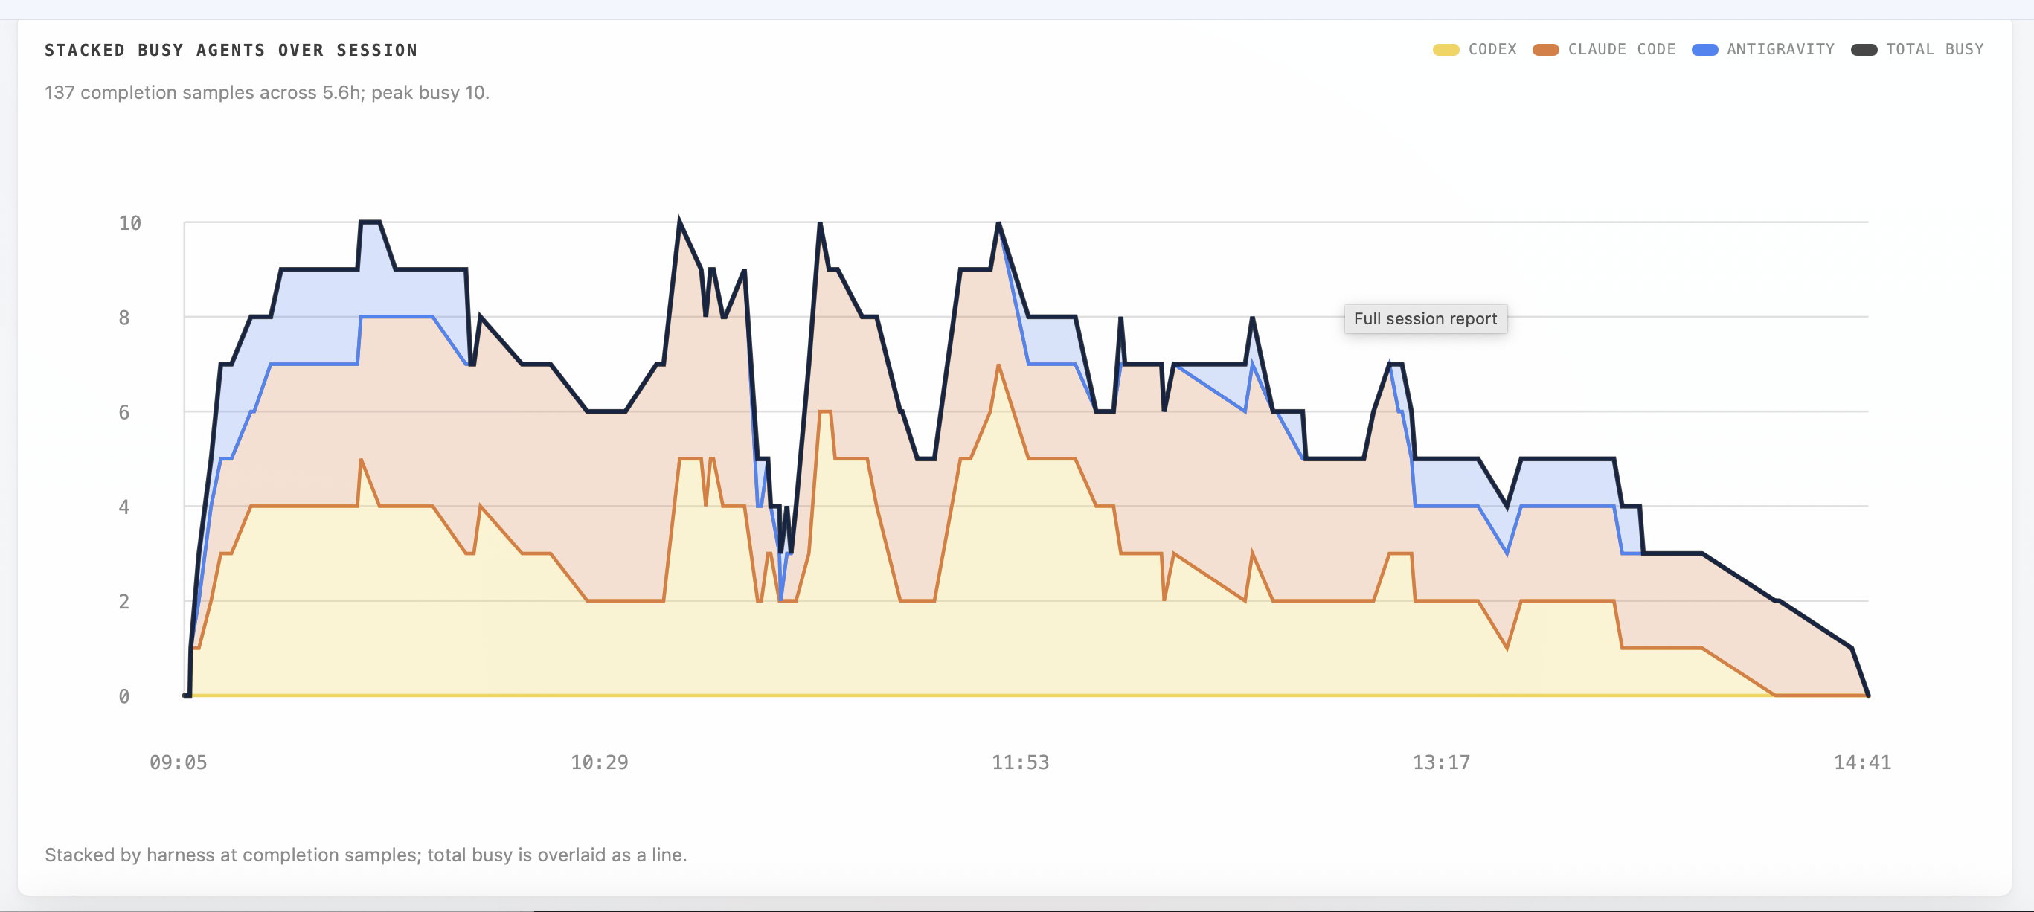Click the blue Antigravity legend swatch
This screenshot has height=912, width=2034.
point(1704,50)
